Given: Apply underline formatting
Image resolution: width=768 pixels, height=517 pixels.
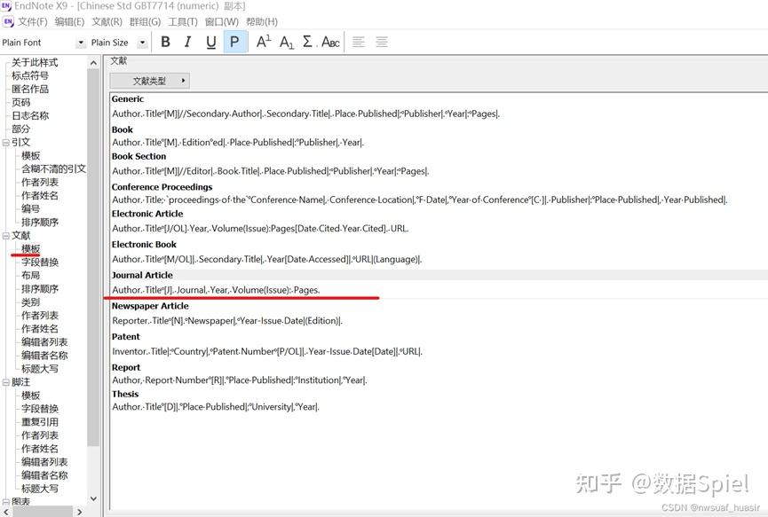Looking at the screenshot, I should [211, 42].
